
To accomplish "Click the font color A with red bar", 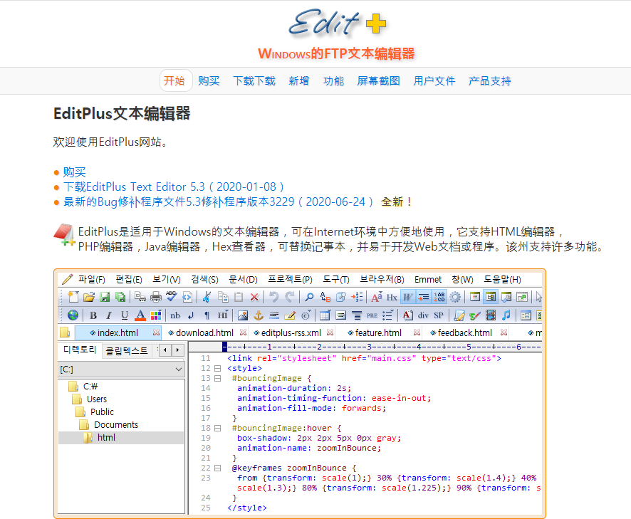I will [x=140, y=315].
